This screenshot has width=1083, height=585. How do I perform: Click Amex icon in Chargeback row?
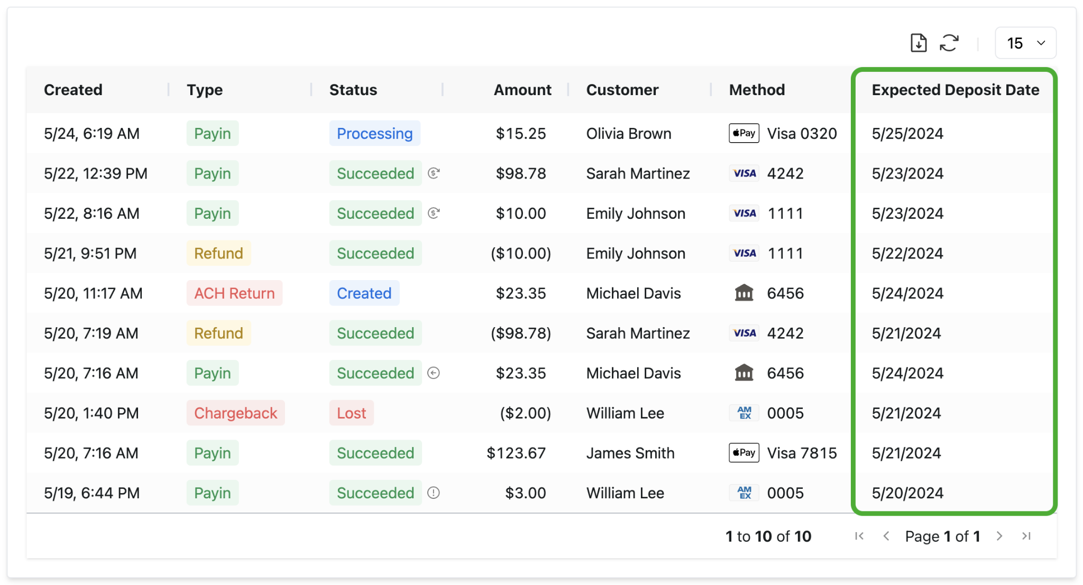(x=744, y=413)
